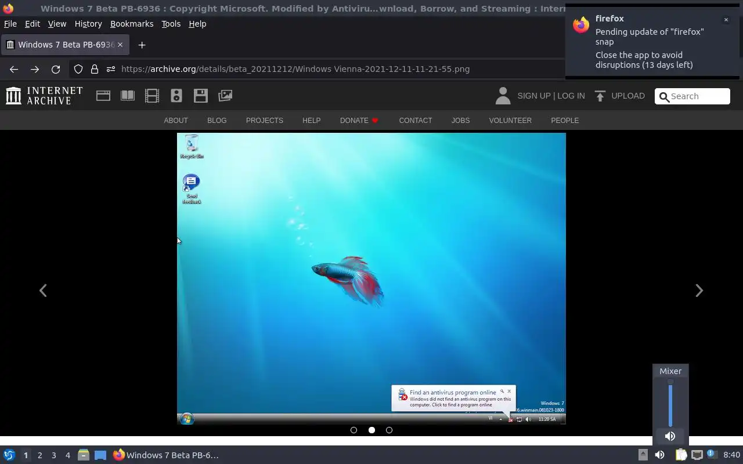The height and width of the screenshot is (464, 743).
Task: Open the HELP link in the Archive nav bar
Action: coord(311,121)
